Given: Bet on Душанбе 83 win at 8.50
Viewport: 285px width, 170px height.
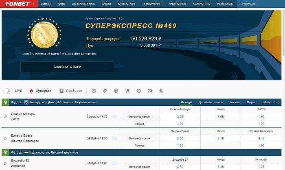Looking at the screenshot, I should pos(180,167).
